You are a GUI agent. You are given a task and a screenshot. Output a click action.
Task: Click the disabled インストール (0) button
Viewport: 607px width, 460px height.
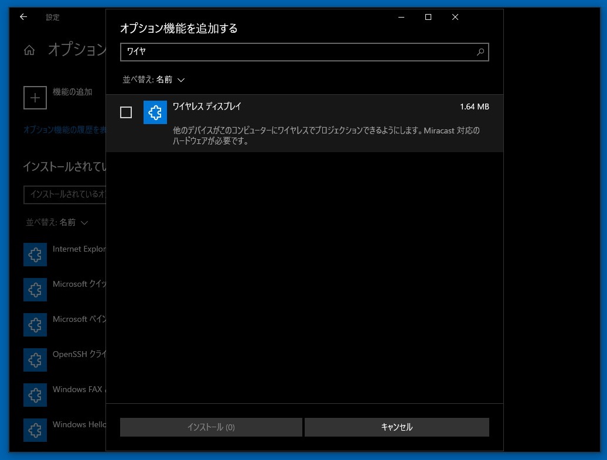211,427
